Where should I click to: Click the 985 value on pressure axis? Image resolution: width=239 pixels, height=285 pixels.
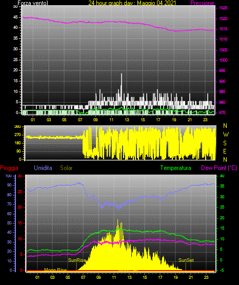pyautogui.click(x=222, y=91)
